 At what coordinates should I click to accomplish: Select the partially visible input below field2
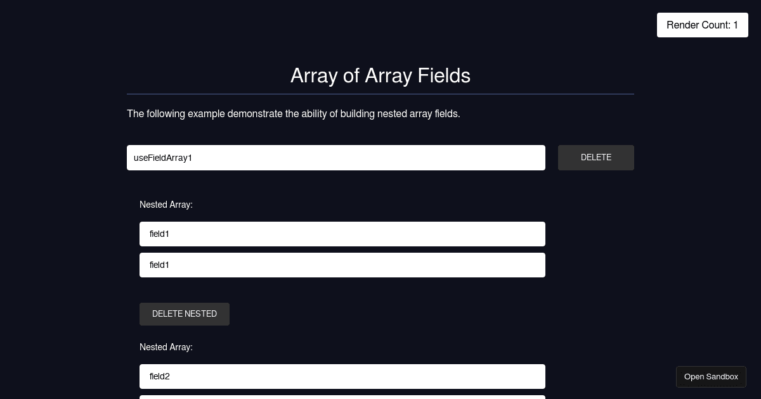(342, 396)
